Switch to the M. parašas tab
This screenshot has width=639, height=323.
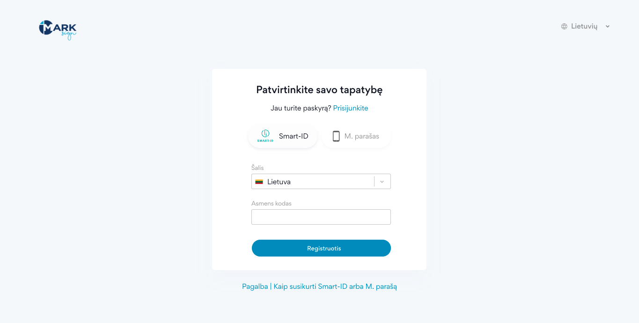tap(361, 136)
